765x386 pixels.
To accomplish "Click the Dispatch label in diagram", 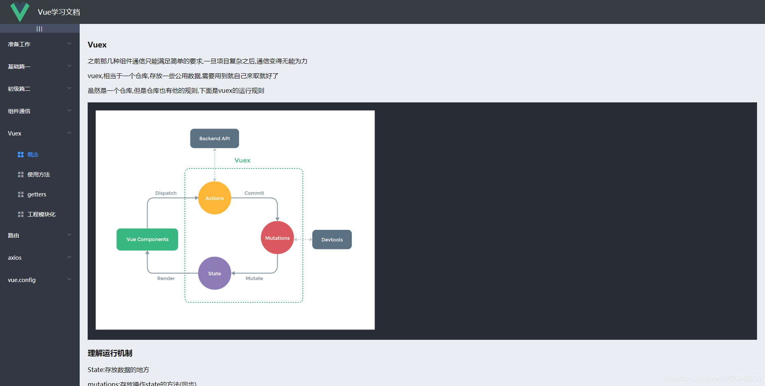I will tap(166, 193).
